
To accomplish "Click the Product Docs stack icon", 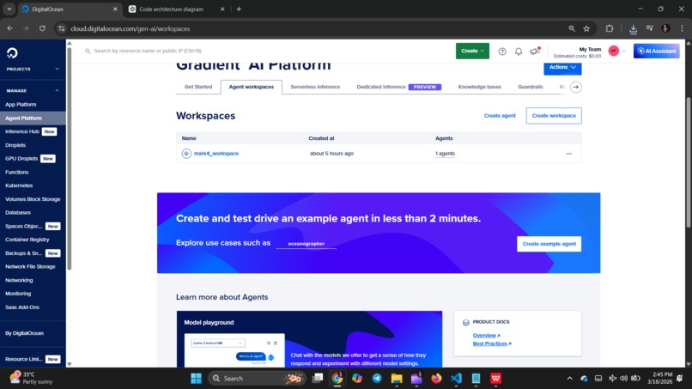I will 465,323.
